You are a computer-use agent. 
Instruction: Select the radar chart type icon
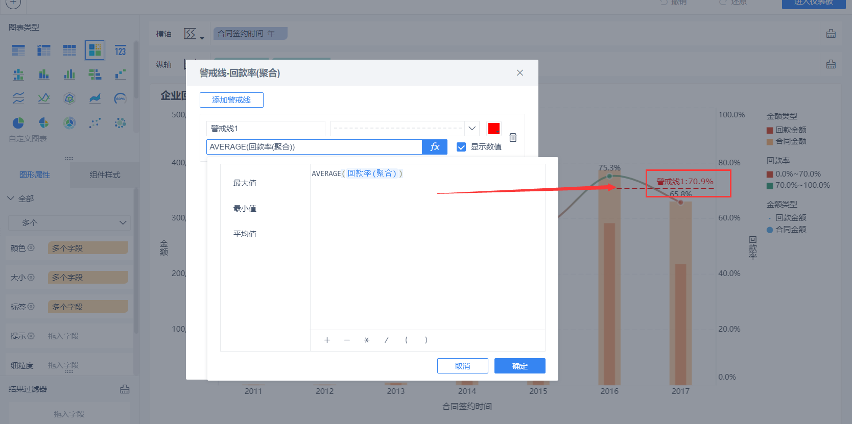point(69,98)
